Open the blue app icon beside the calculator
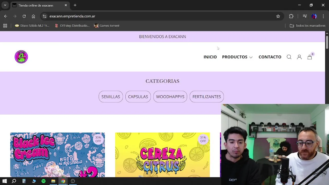The width and height of the screenshot is (329, 185). (x=34, y=181)
